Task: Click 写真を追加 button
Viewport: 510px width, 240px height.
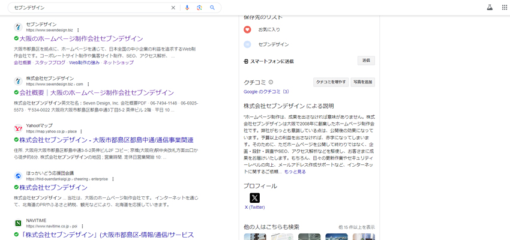Action: pos(363,82)
